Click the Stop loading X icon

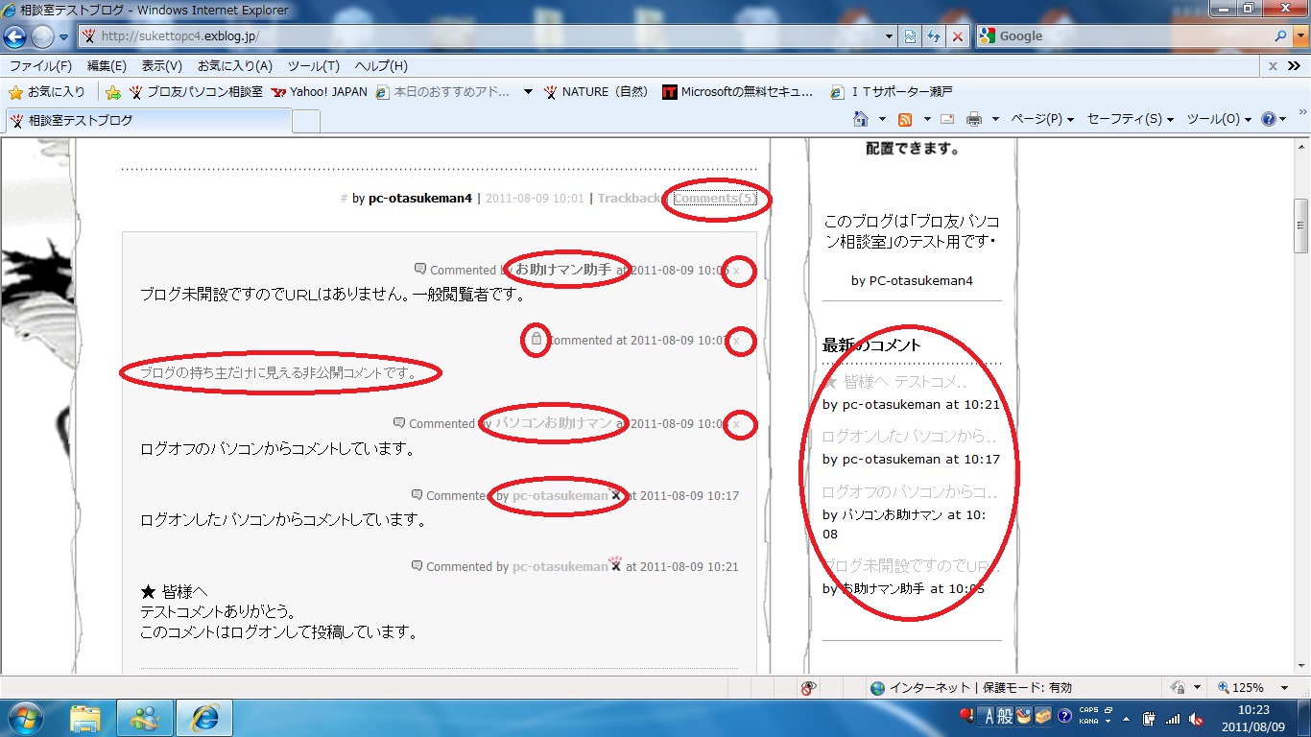pyautogui.click(x=957, y=36)
